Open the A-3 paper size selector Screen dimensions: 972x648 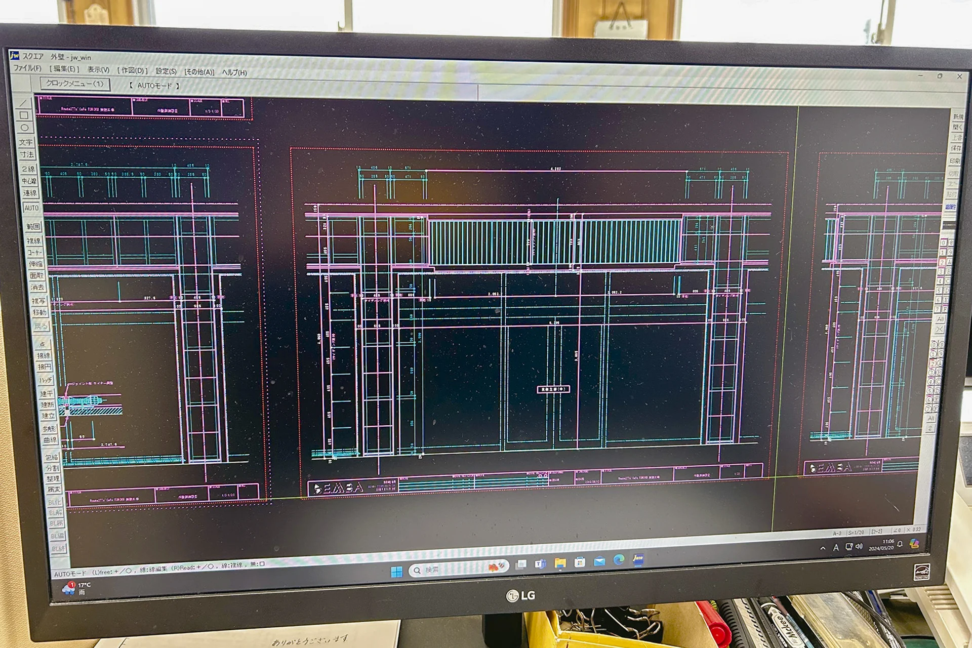(x=837, y=534)
